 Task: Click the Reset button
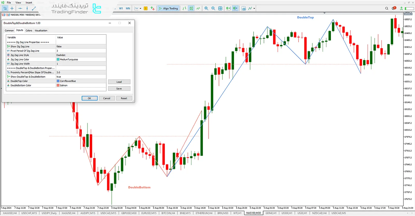click(124, 98)
